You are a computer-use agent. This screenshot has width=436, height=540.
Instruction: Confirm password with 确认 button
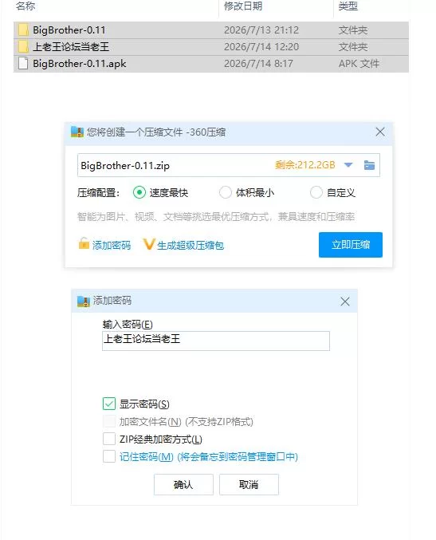[183, 484]
